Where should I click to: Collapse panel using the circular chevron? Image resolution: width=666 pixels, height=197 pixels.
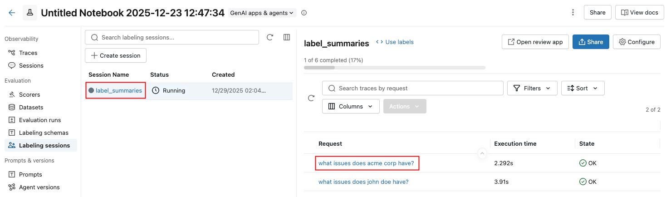pyautogui.click(x=482, y=154)
